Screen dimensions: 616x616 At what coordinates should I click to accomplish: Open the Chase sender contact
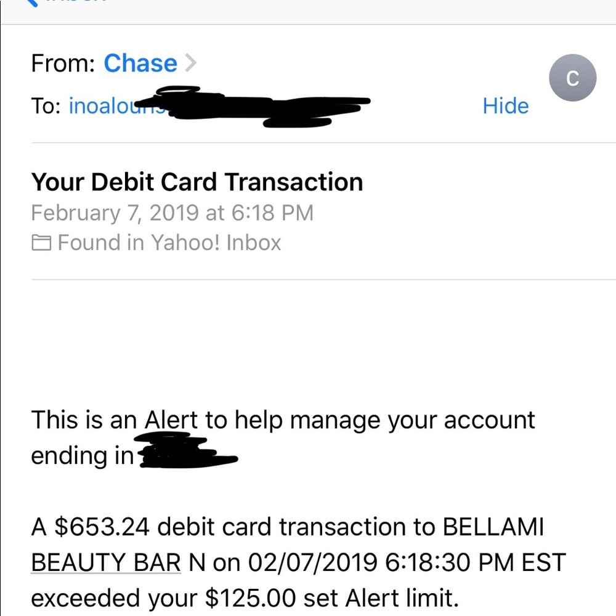[x=140, y=63]
